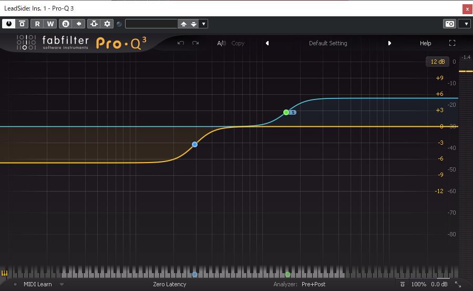Open the Help menu
Viewport: 473px width, 291px height.
425,43
